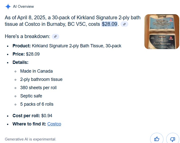The height and width of the screenshot is (143, 180).
Task: Click the Price: $28.09 bullet
Action: pos(26,54)
